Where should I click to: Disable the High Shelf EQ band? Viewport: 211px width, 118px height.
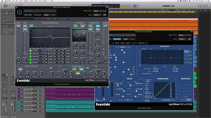[30, 62]
